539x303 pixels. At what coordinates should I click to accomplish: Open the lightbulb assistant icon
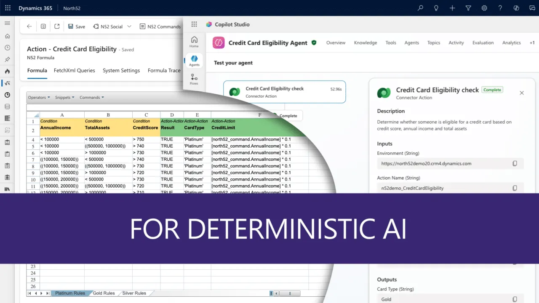(436, 8)
